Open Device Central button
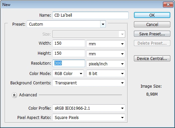175x128 pixels. [152, 58]
